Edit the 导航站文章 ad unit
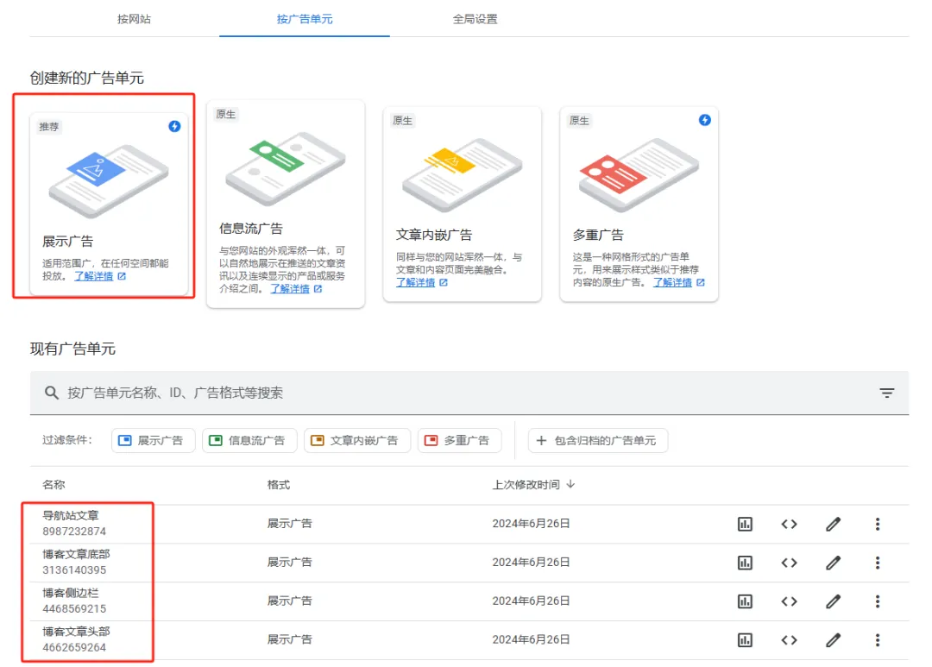 click(833, 523)
